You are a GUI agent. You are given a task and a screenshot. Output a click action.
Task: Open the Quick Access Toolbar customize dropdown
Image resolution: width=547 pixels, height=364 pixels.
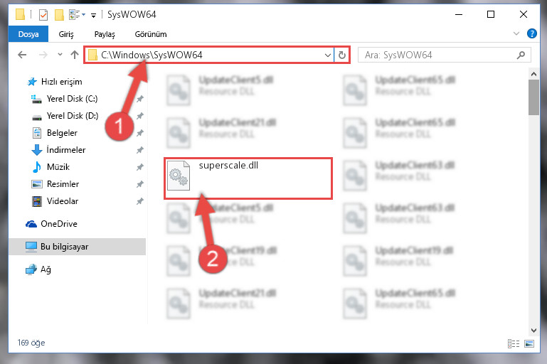93,15
